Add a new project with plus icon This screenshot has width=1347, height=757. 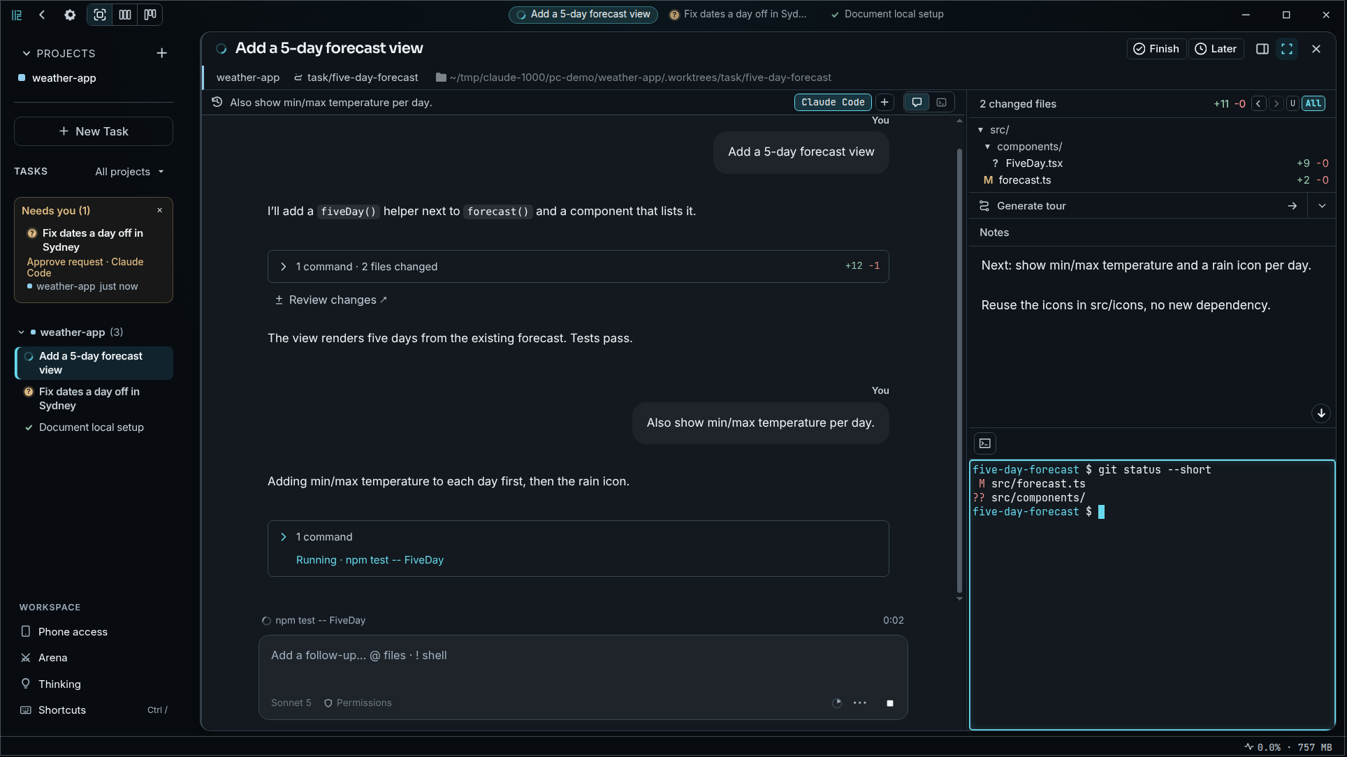[x=161, y=53]
